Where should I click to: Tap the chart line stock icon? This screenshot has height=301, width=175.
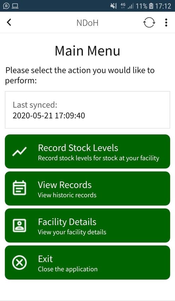click(19, 152)
